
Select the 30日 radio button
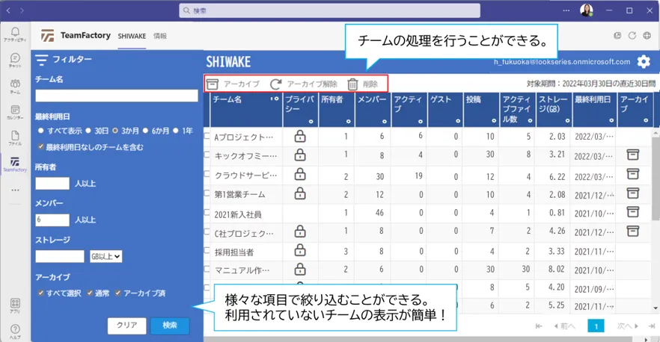(x=88, y=131)
